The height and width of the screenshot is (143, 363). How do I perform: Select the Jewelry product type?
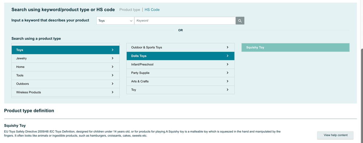(x=21, y=59)
